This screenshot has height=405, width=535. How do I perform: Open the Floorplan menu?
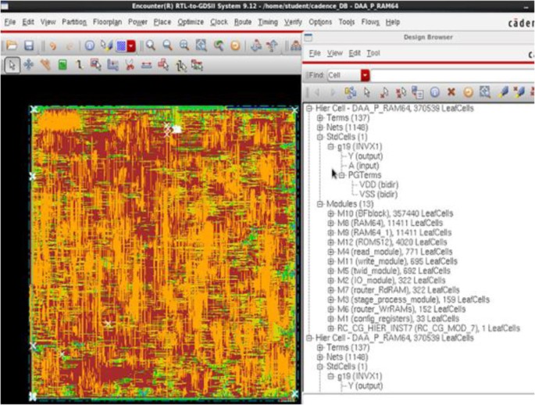point(107,22)
